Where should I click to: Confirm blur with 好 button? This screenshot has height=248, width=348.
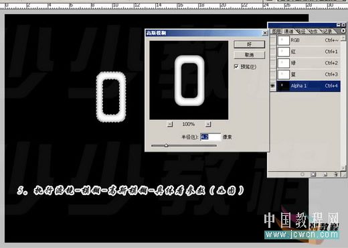tap(249, 44)
